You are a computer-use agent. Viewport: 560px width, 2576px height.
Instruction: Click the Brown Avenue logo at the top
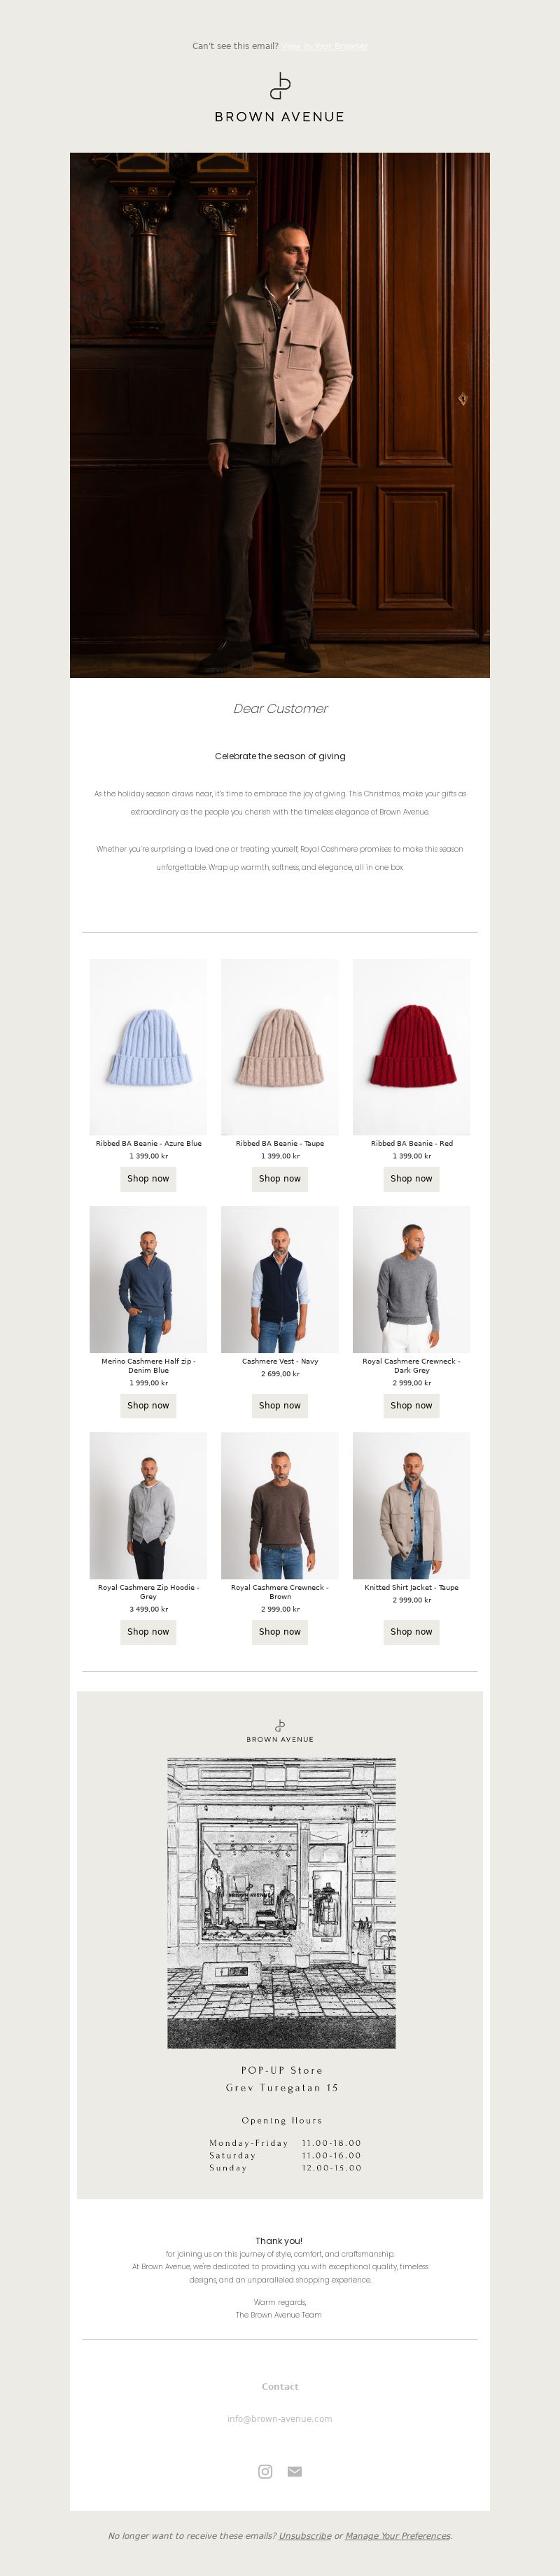point(280,97)
